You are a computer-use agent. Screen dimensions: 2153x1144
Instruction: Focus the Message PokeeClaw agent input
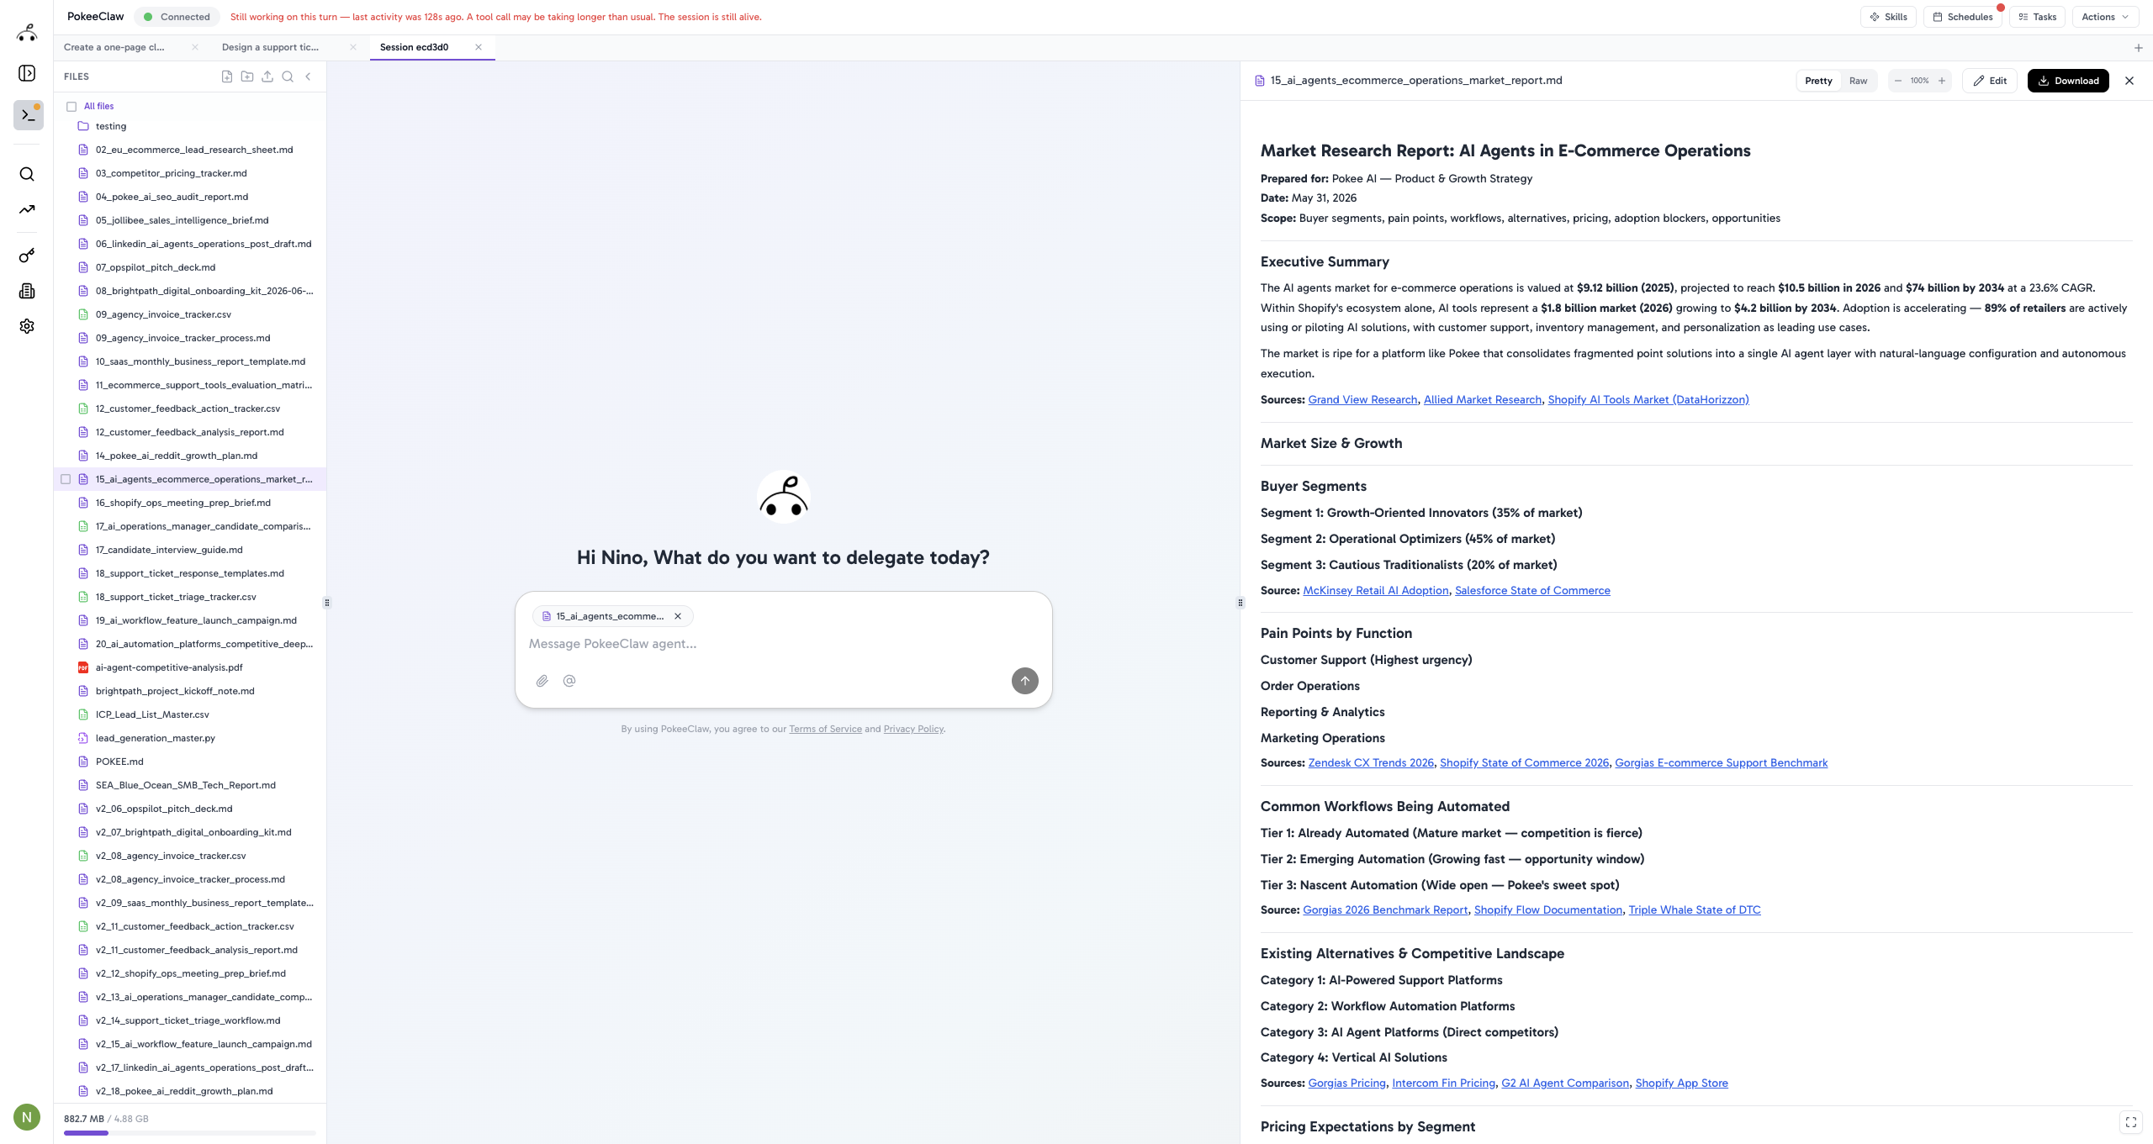[x=783, y=644]
